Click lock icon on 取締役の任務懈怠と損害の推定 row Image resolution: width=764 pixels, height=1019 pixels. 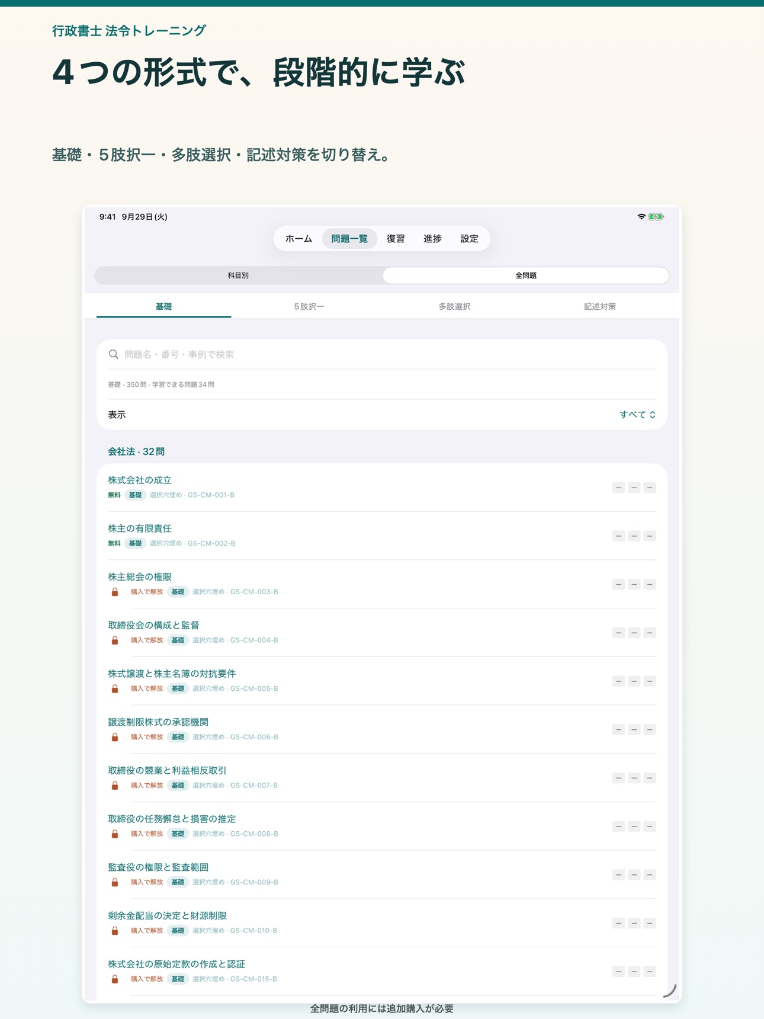coord(115,834)
